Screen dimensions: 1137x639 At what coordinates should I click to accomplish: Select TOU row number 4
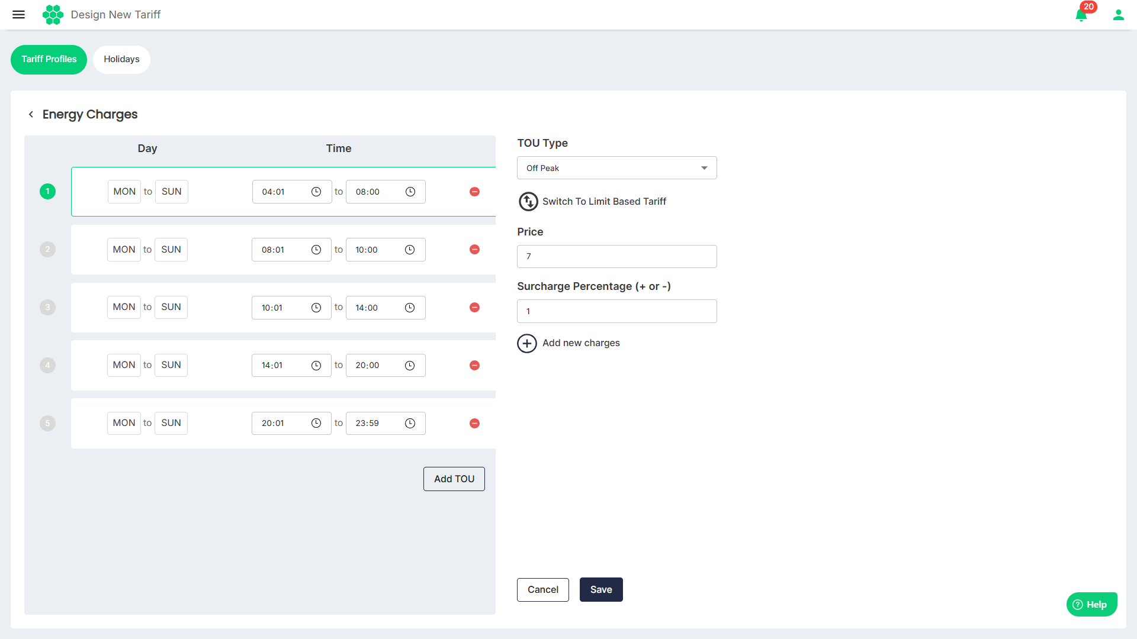[x=47, y=365]
